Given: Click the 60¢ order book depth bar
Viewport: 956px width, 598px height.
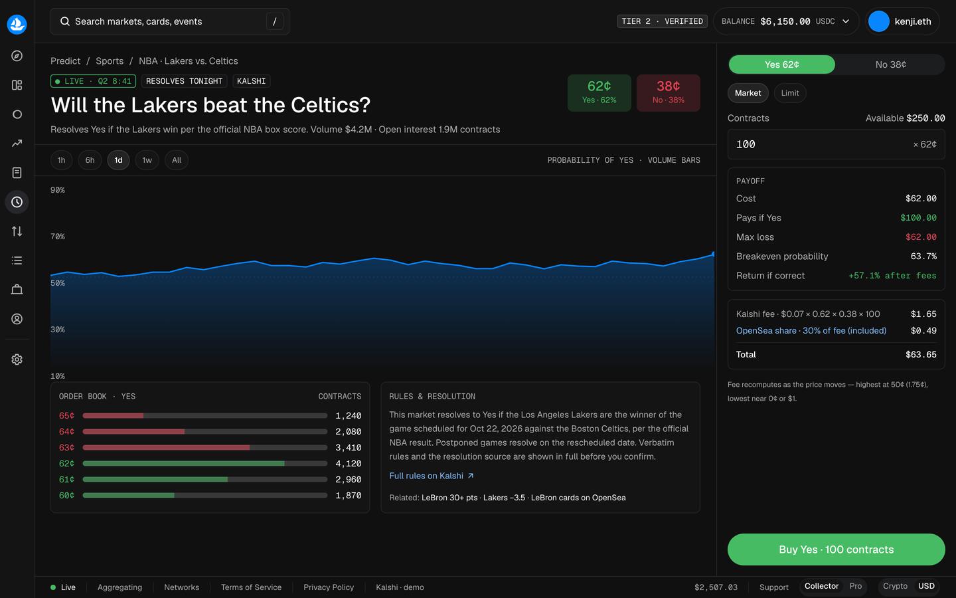Looking at the screenshot, I should pyautogui.click(x=205, y=496).
